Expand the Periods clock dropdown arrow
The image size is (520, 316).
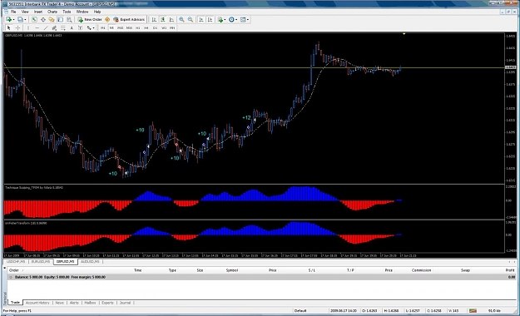coord(236,20)
